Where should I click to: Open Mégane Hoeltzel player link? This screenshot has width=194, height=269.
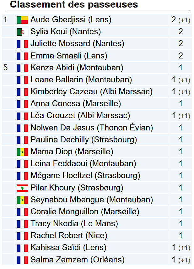click(x=62, y=176)
